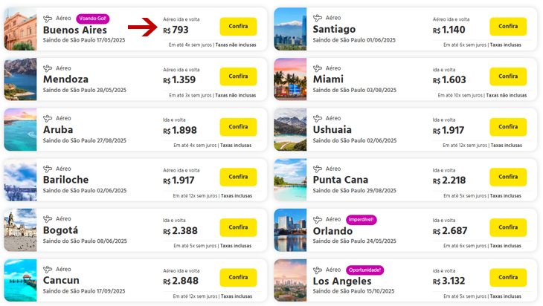This screenshot has height=306, width=543.
Task: Click Confira on the Los Angeles deal
Action: pyautogui.click(x=508, y=277)
